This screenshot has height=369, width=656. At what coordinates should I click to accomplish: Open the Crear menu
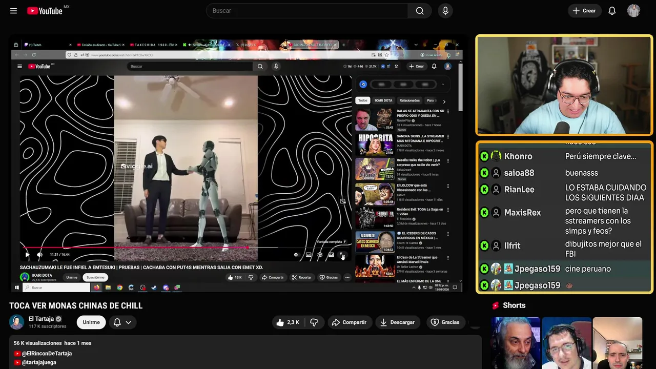pos(584,11)
